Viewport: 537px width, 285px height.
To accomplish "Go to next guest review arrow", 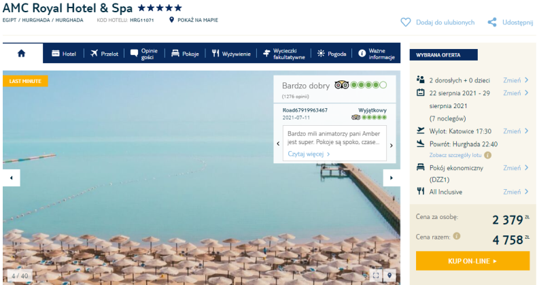I will pyautogui.click(x=392, y=146).
